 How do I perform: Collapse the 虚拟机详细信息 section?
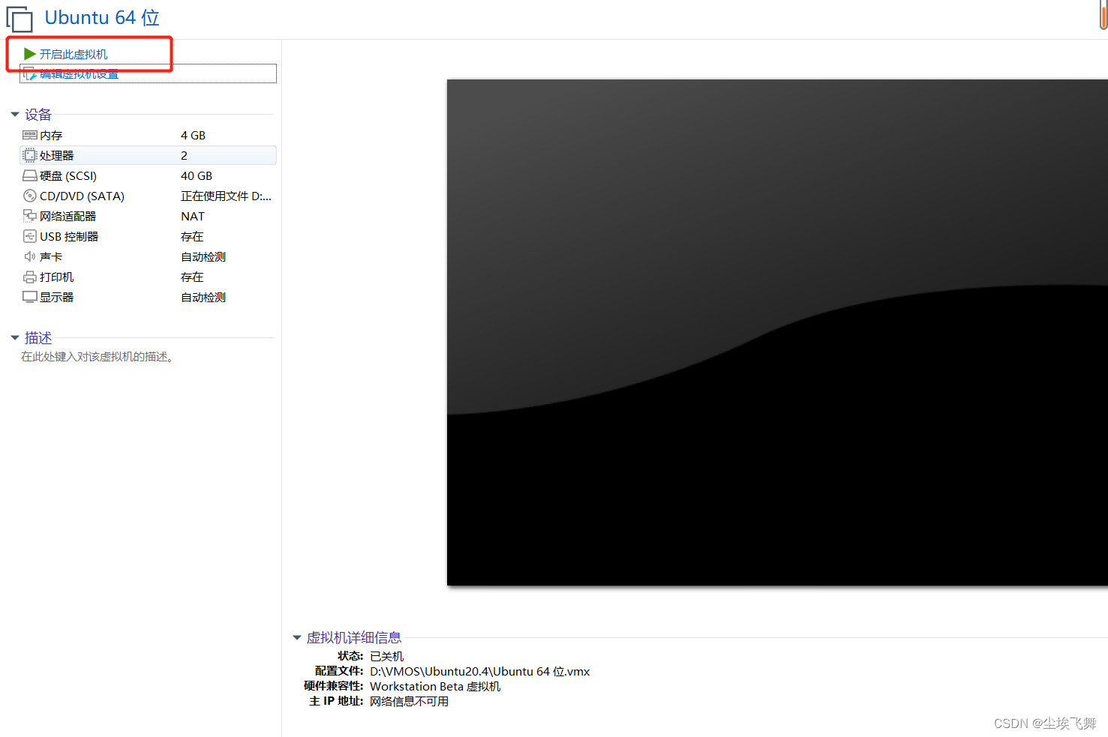coord(297,638)
